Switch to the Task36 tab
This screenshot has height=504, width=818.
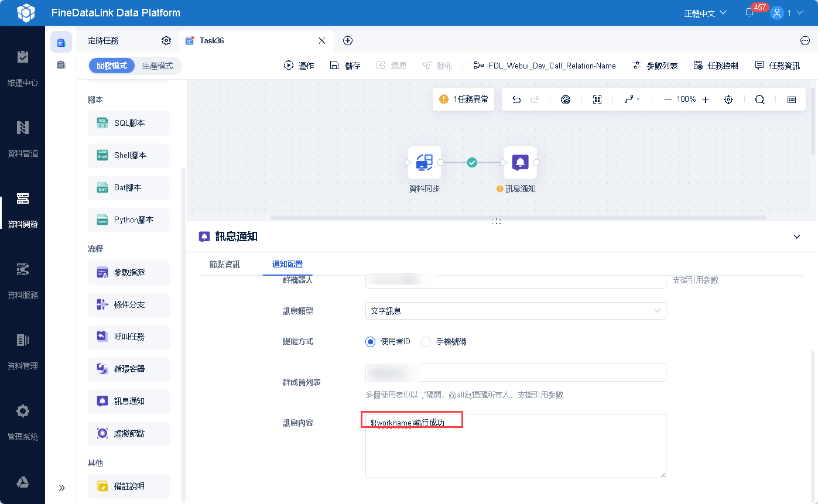point(256,40)
